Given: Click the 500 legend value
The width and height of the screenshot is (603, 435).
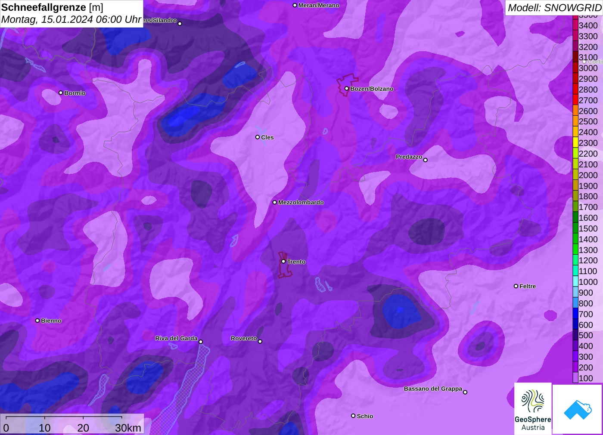Looking at the screenshot, I should (586, 335).
